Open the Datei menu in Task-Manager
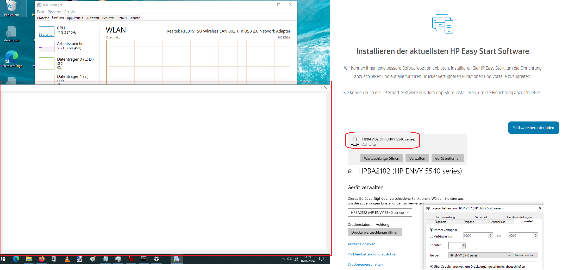This screenshot has height=270, width=562. (40, 11)
